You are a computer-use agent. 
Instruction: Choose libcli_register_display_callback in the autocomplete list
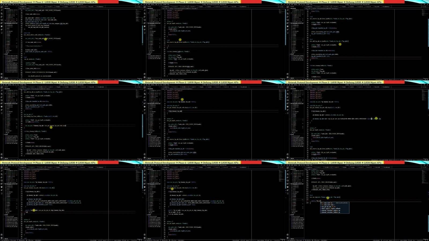tap(334, 209)
